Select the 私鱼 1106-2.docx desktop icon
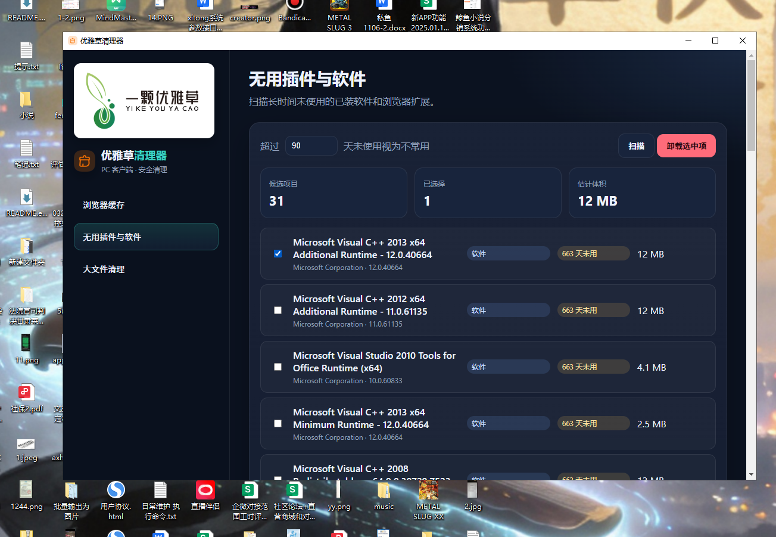776x537 pixels. tap(384, 15)
